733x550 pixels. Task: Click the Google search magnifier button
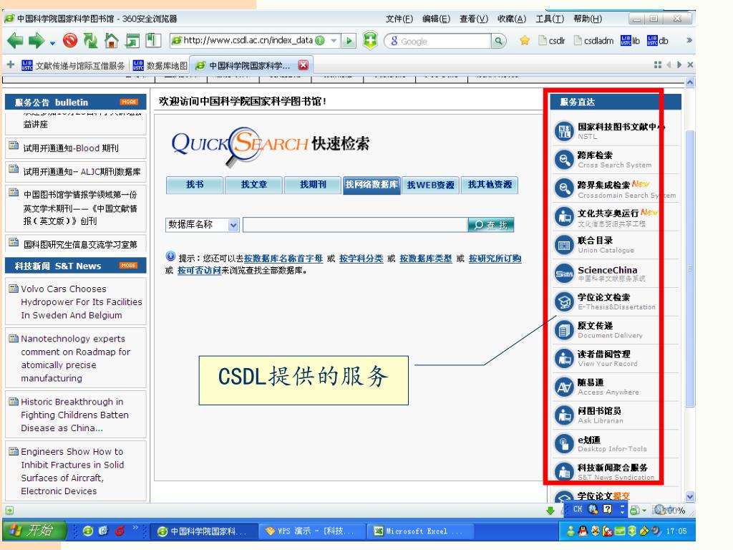tap(499, 41)
